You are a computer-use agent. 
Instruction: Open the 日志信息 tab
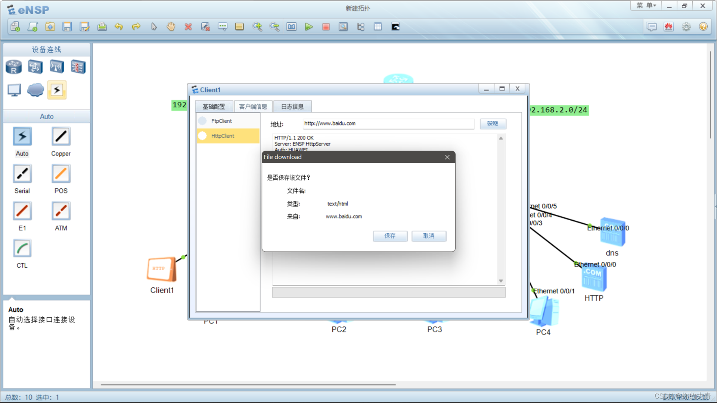(292, 107)
